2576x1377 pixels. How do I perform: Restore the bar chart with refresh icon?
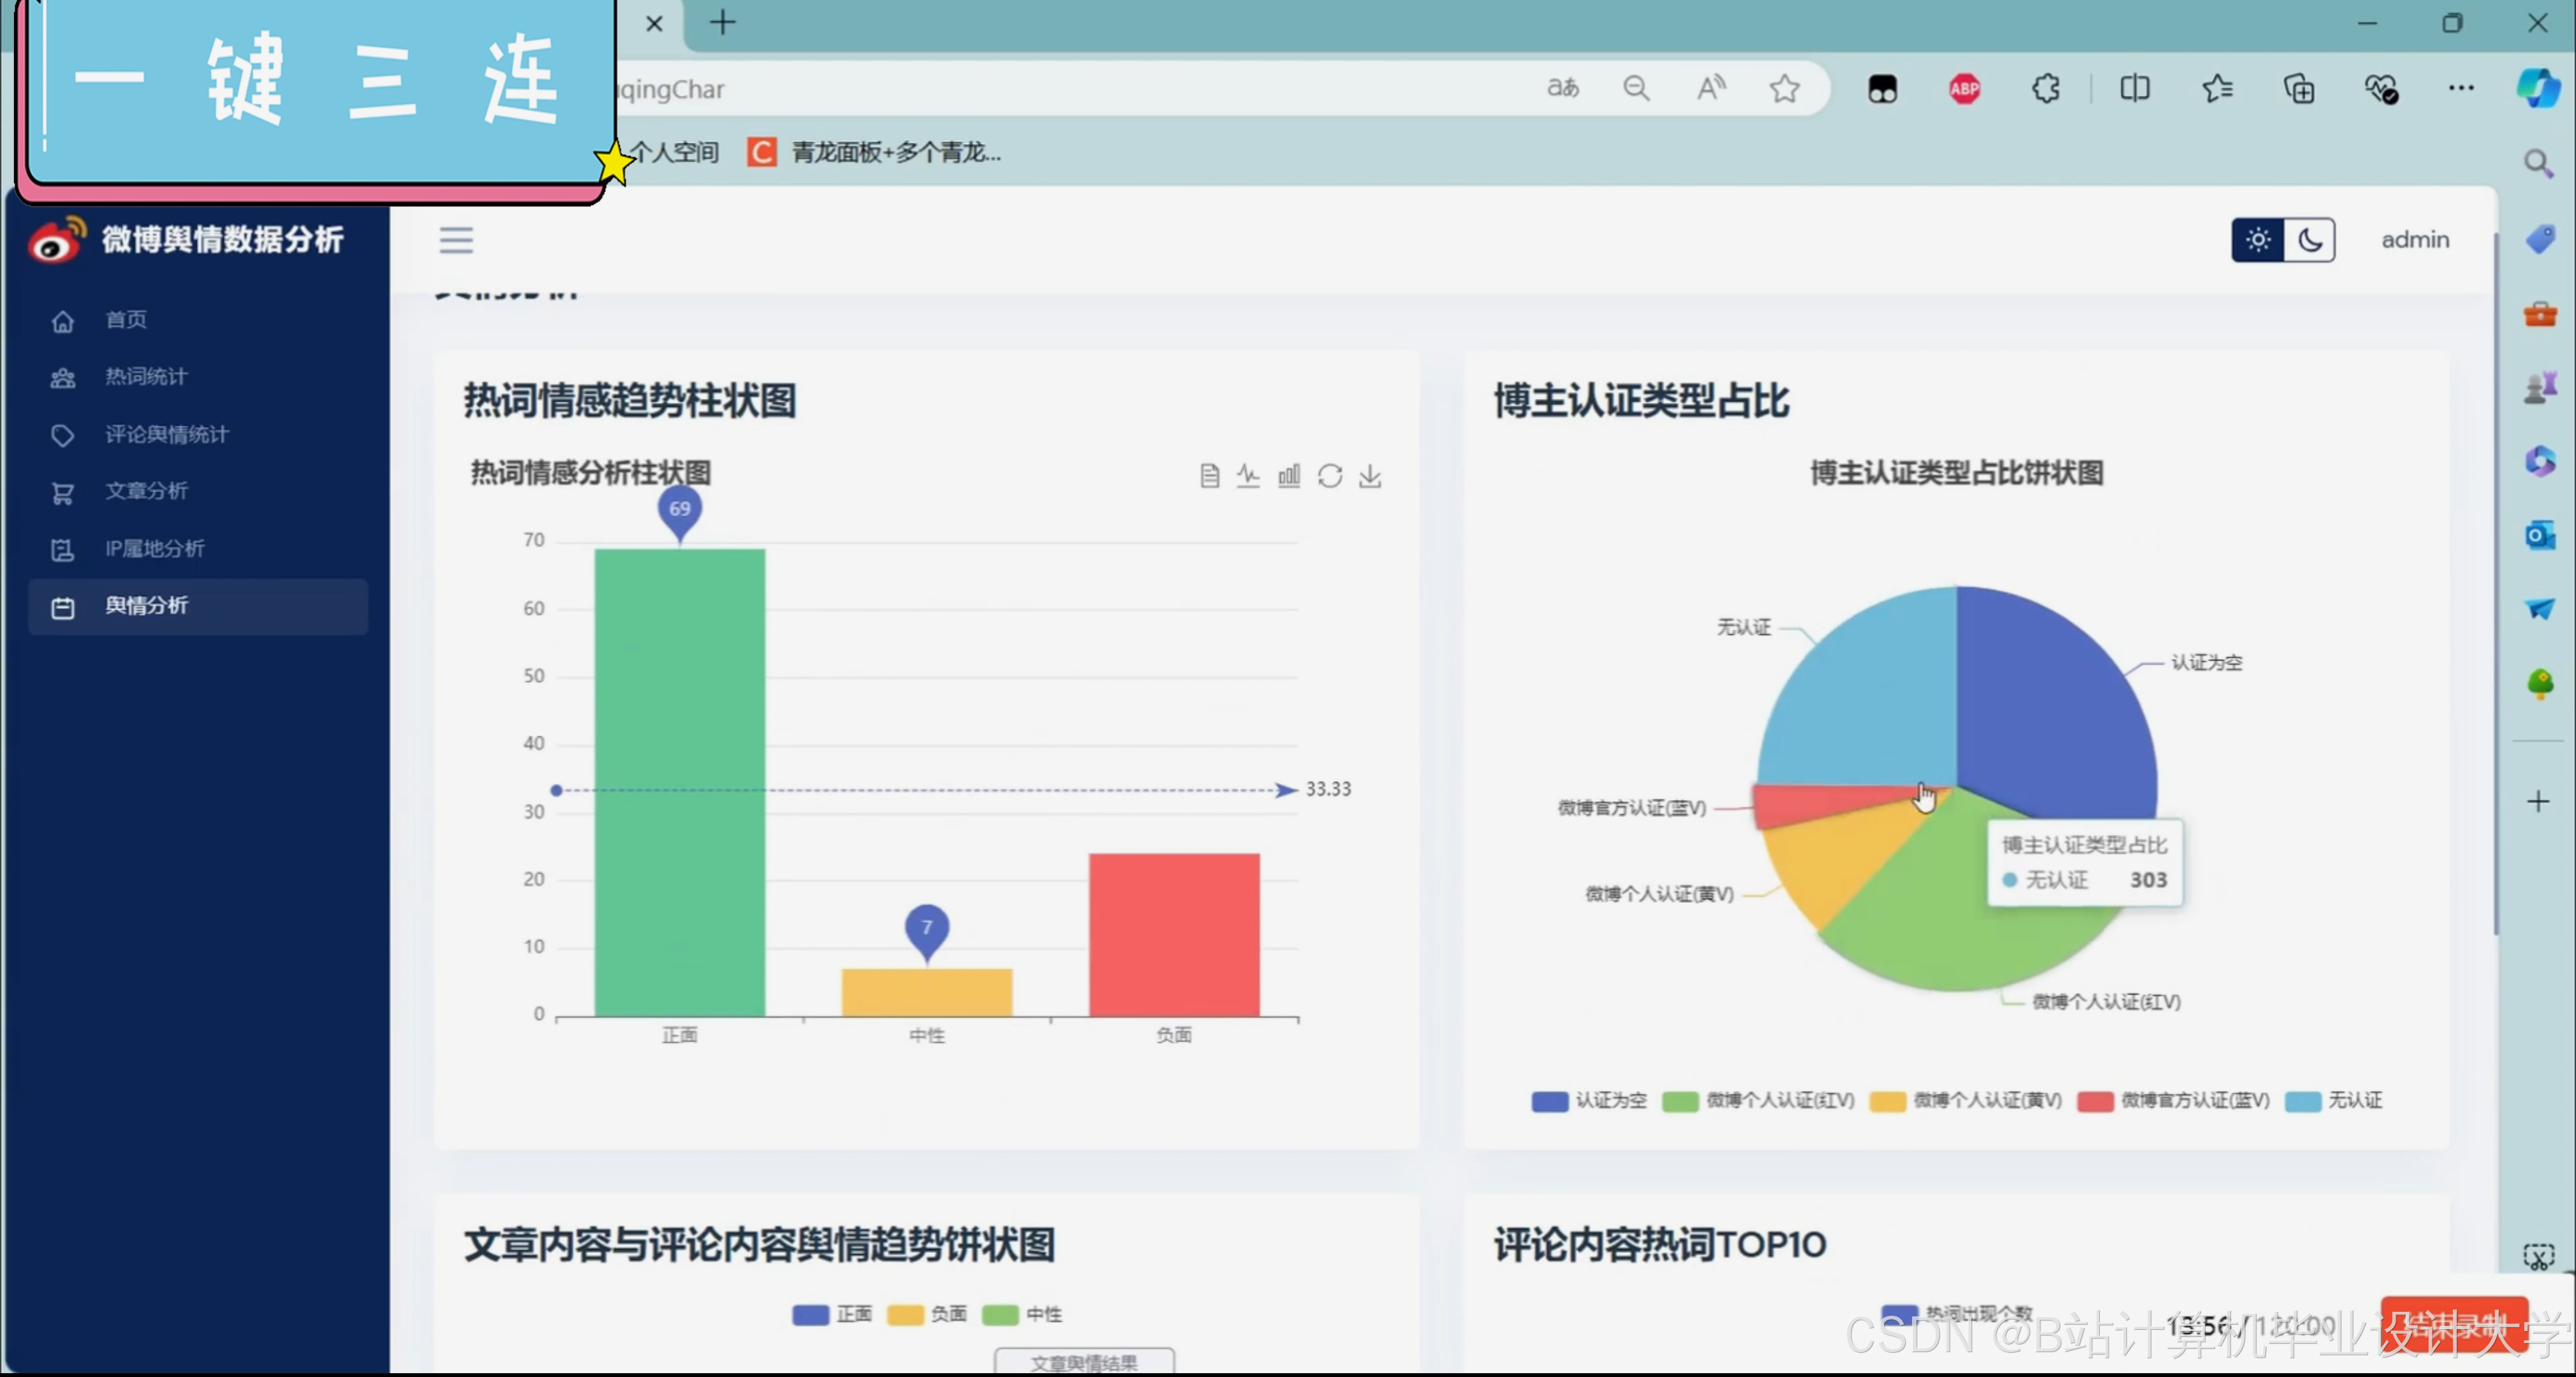pos(1330,476)
